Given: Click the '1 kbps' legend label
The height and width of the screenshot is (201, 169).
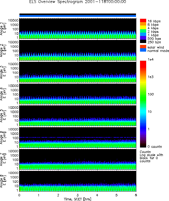Looking at the screenshot, I should click(153, 35).
